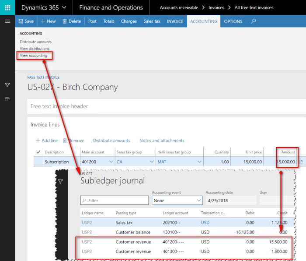Click Description column header
Image resolution: width=306 pixels, height=261 pixels.
[x=54, y=152]
